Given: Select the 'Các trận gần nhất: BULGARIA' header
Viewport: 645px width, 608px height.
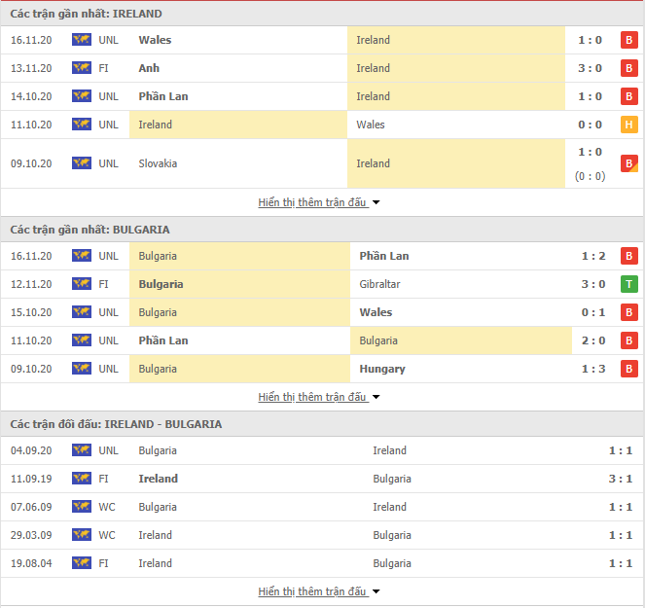Looking at the screenshot, I should pos(322,230).
